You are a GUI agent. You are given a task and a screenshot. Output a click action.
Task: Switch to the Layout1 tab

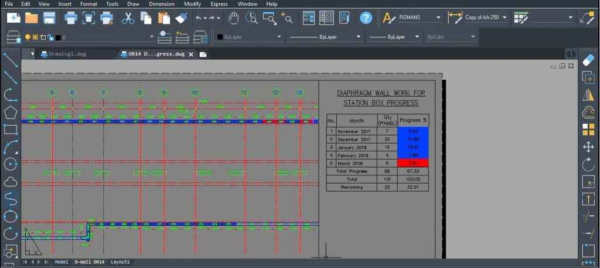click(120, 262)
